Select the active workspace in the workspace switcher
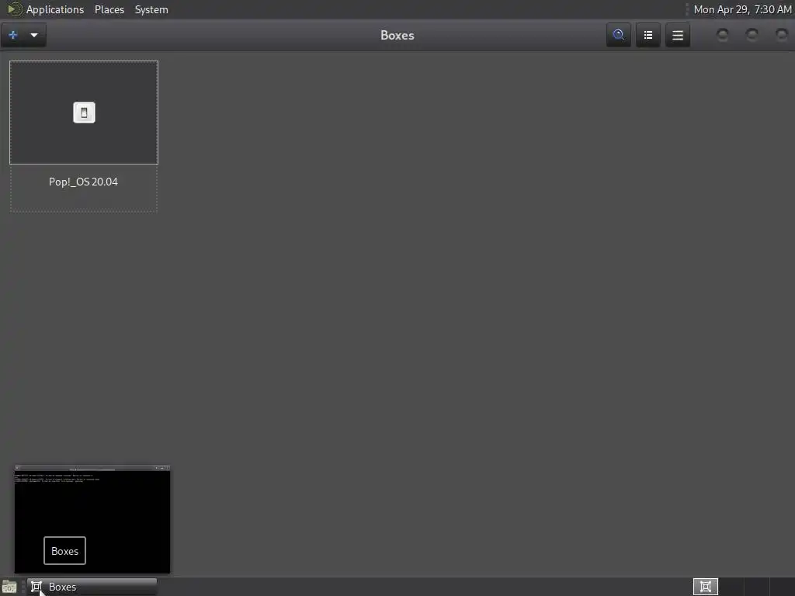 tap(705, 587)
